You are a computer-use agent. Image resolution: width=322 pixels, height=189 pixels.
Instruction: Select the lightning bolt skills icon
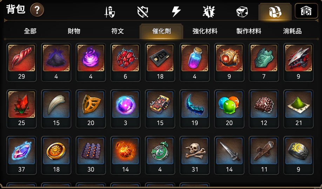pos(176,12)
